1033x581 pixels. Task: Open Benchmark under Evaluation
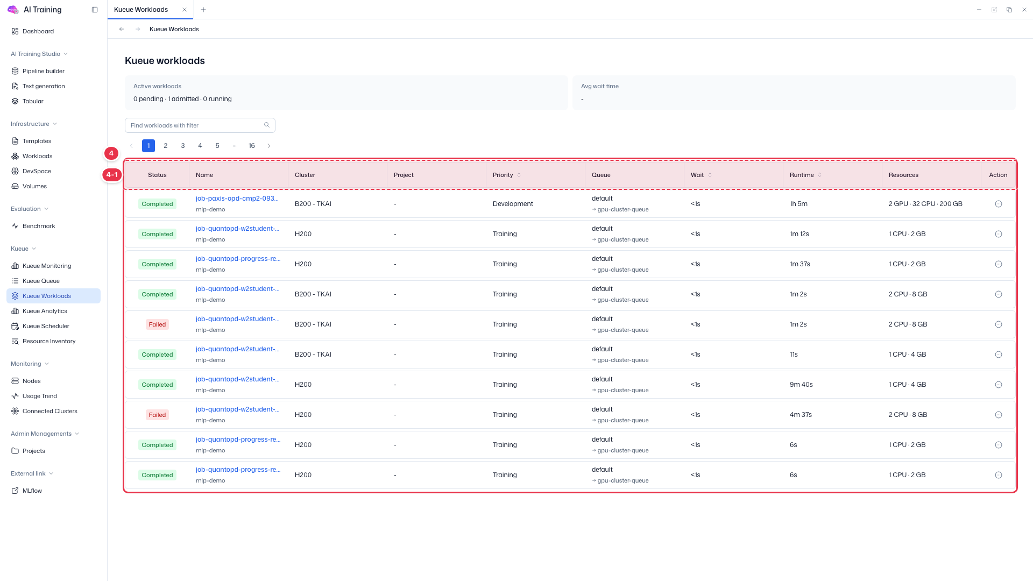(53, 226)
